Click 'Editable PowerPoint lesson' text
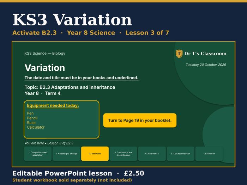This screenshot has width=247, height=185. (62, 173)
